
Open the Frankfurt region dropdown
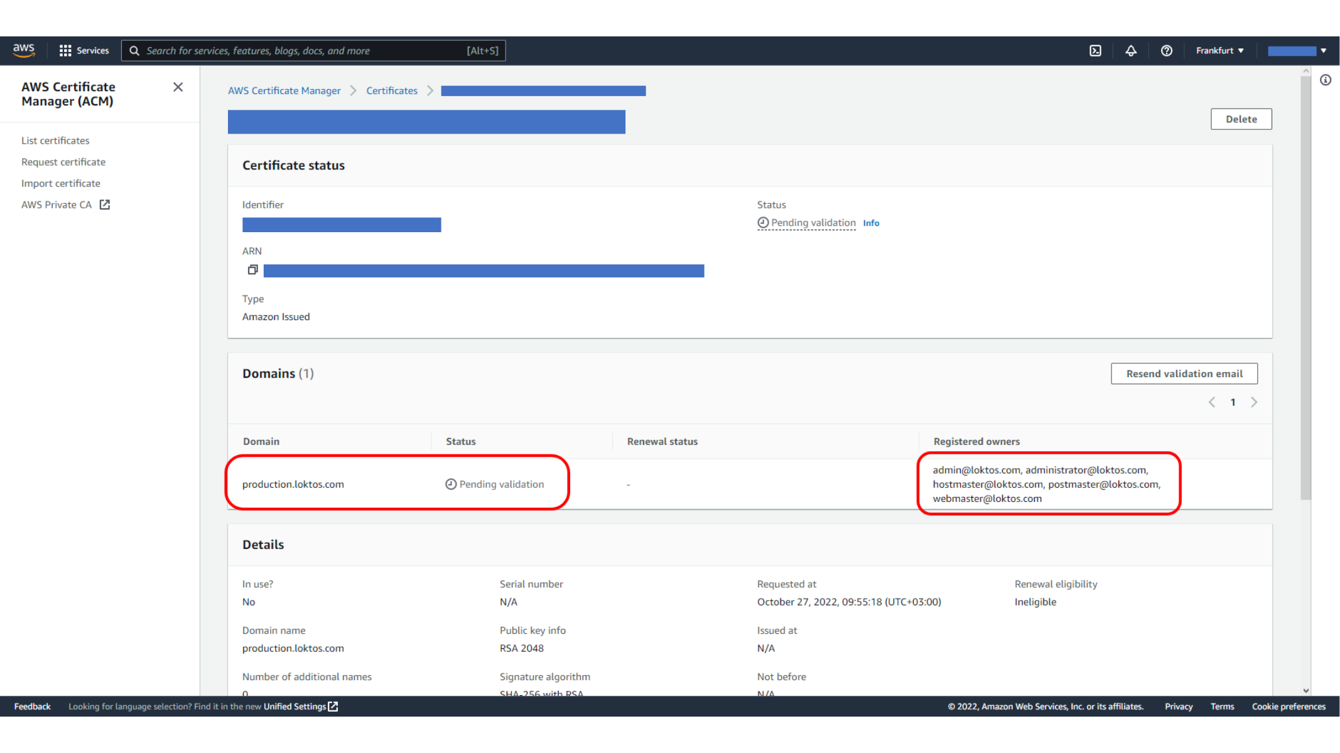[x=1219, y=50]
